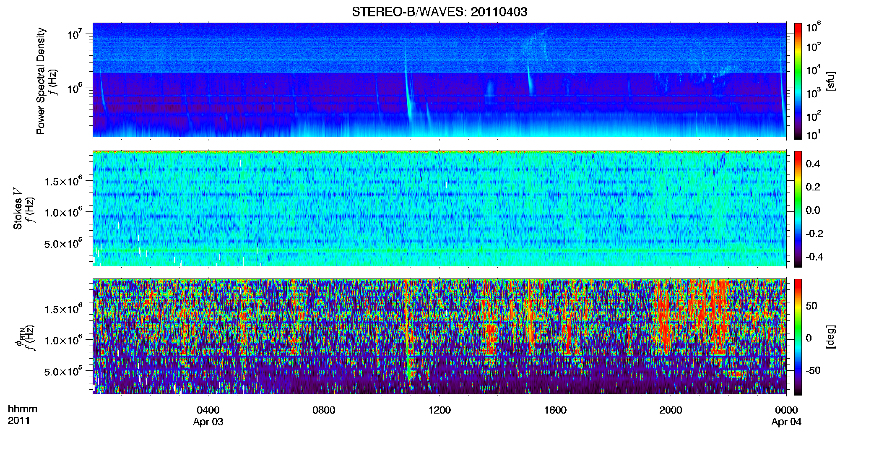Click the 2011 year label

tap(19, 421)
